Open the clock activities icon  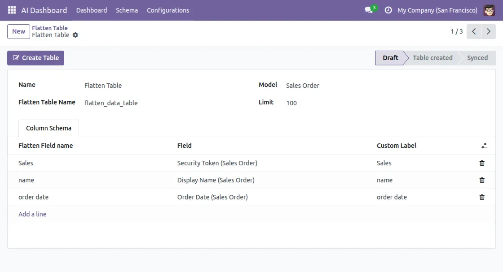388,10
